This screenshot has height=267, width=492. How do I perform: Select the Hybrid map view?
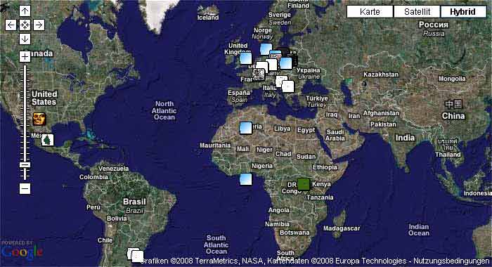point(463,12)
